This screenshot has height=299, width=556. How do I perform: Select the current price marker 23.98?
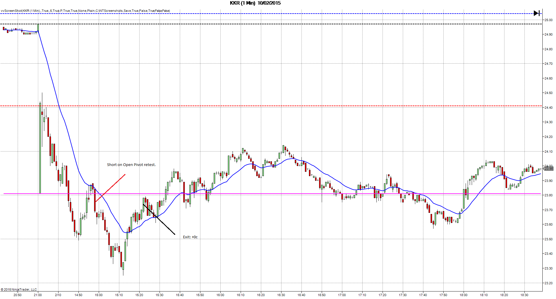[548, 169]
